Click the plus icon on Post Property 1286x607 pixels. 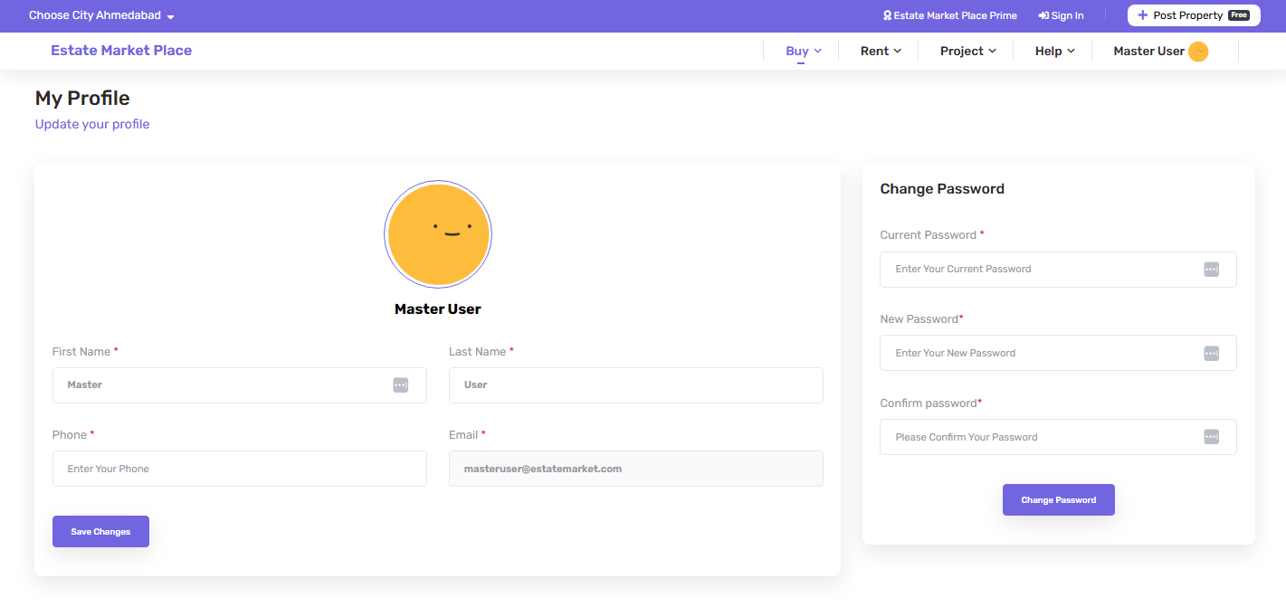pos(1142,15)
